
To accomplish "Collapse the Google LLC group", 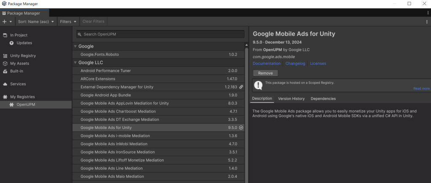I will (75, 63).
